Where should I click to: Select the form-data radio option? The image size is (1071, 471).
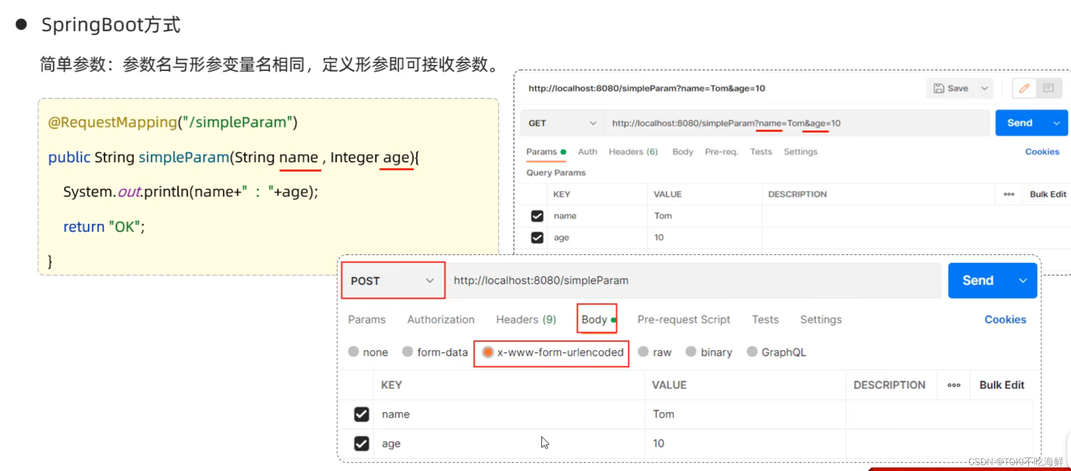[407, 352]
